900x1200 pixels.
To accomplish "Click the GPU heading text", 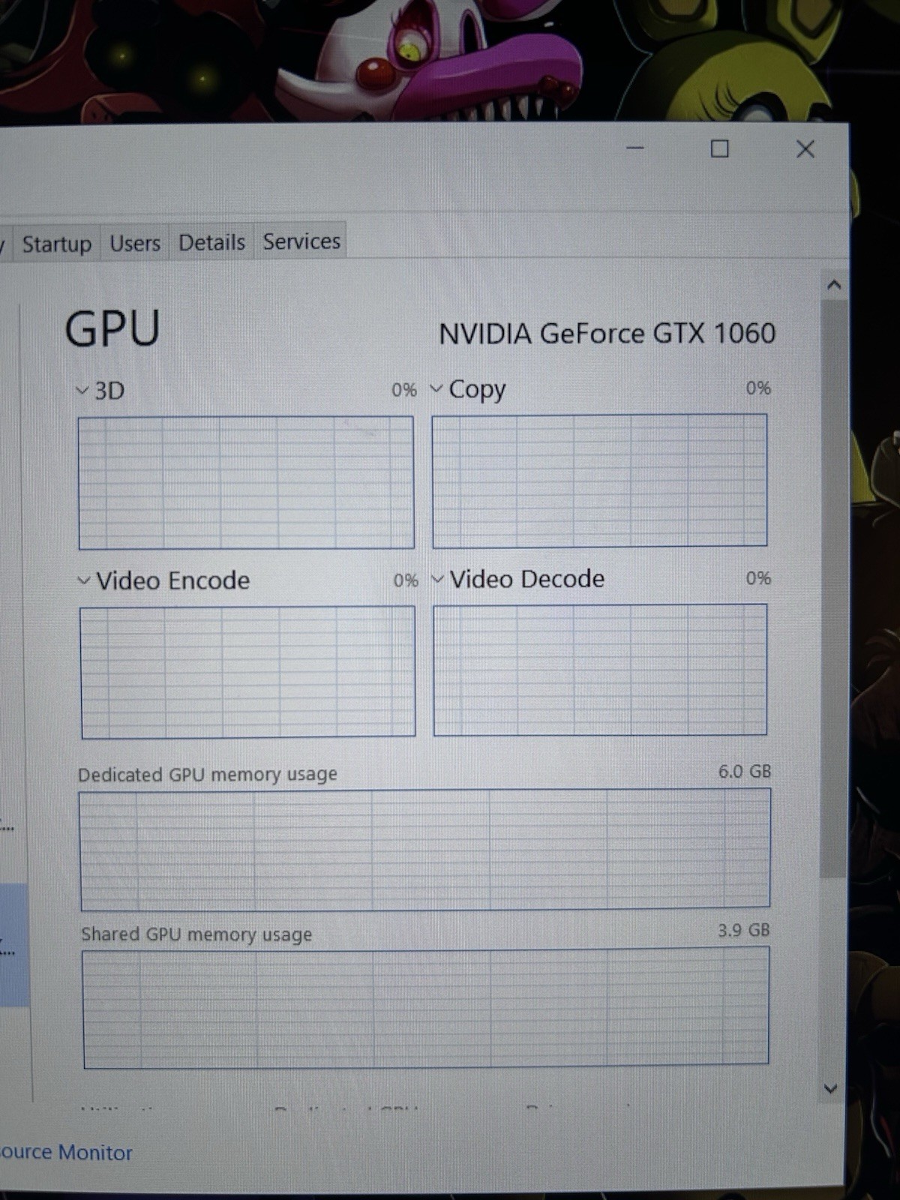I will 112,328.
